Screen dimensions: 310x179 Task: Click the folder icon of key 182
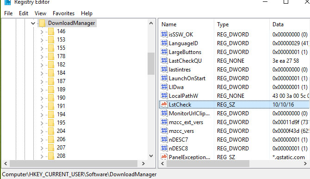[51, 65]
